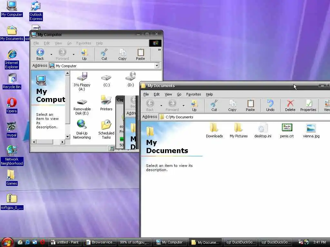Open the My Computer desktop icon
330x247 pixels.
pyautogui.click(x=12, y=8)
